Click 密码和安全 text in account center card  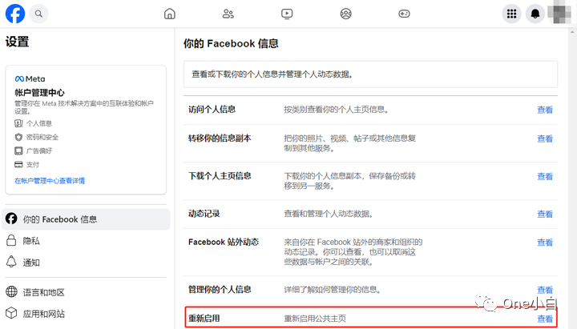(x=42, y=137)
